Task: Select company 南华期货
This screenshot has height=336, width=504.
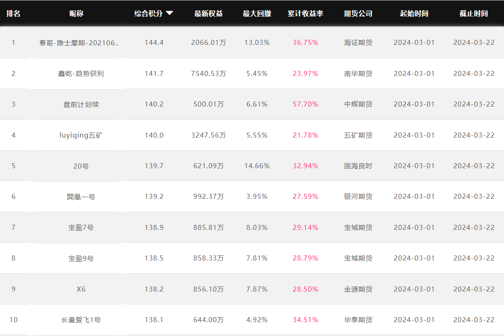Action: click(358, 73)
